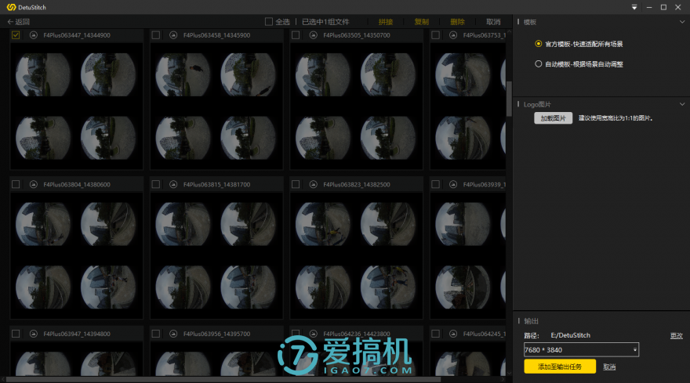
Task: Click panorama icon beside F4Plus063458_14345900
Action: pos(173,35)
